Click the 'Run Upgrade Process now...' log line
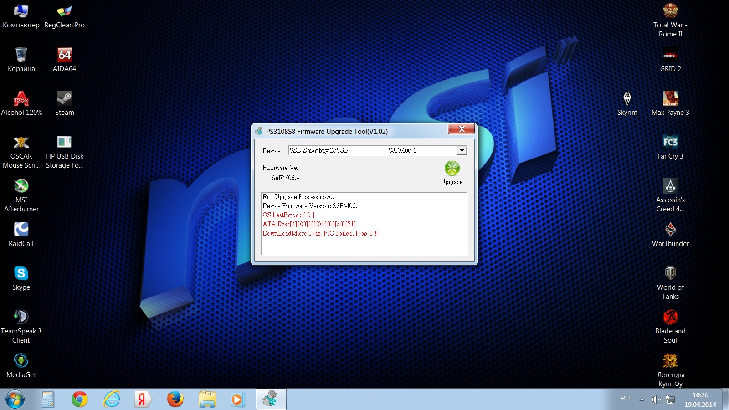This screenshot has height=410, width=729. (x=299, y=197)
